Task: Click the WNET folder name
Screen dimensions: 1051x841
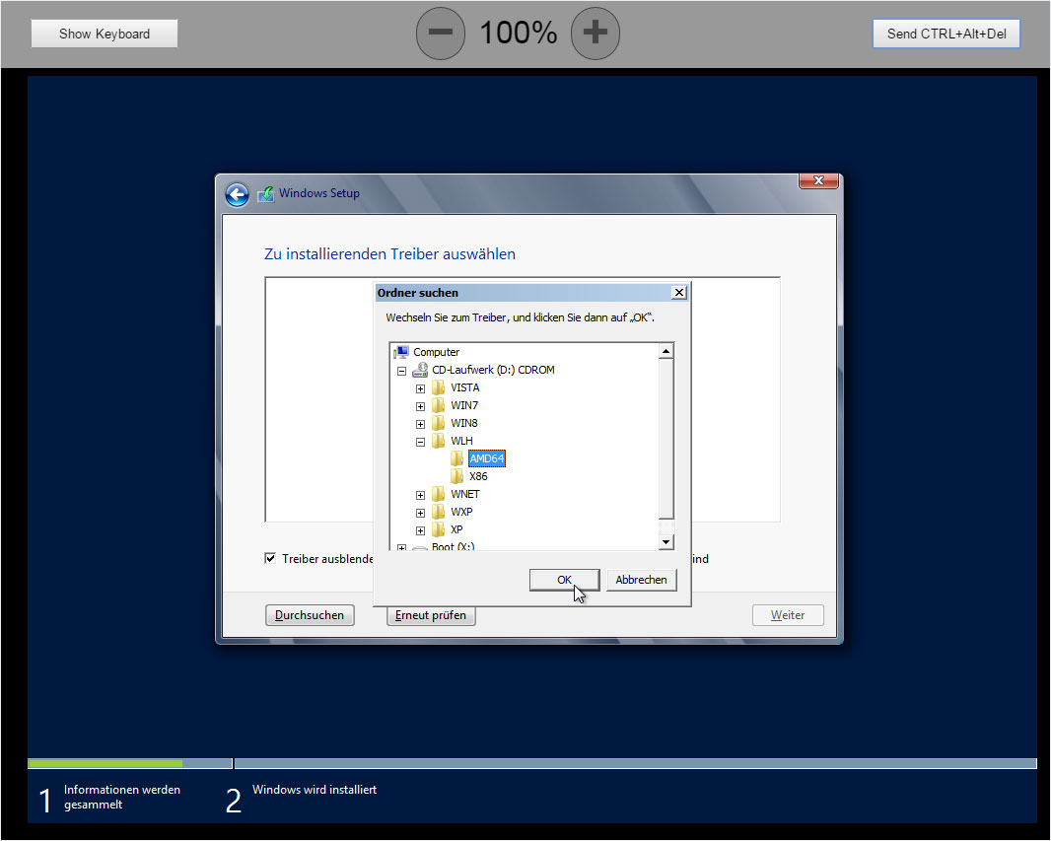Action: [x=465, y=494]
